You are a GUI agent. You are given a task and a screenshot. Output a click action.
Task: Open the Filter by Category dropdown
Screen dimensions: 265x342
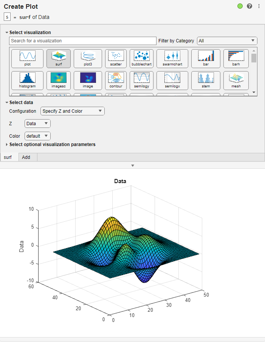(x=227, y=41)
